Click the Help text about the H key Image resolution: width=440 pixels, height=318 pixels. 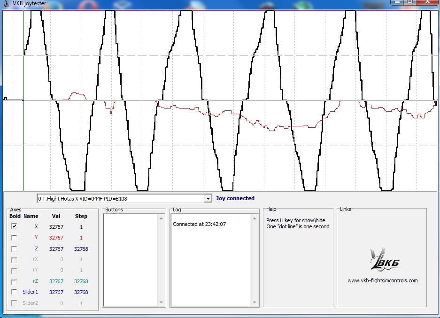(x=295, y=220)
